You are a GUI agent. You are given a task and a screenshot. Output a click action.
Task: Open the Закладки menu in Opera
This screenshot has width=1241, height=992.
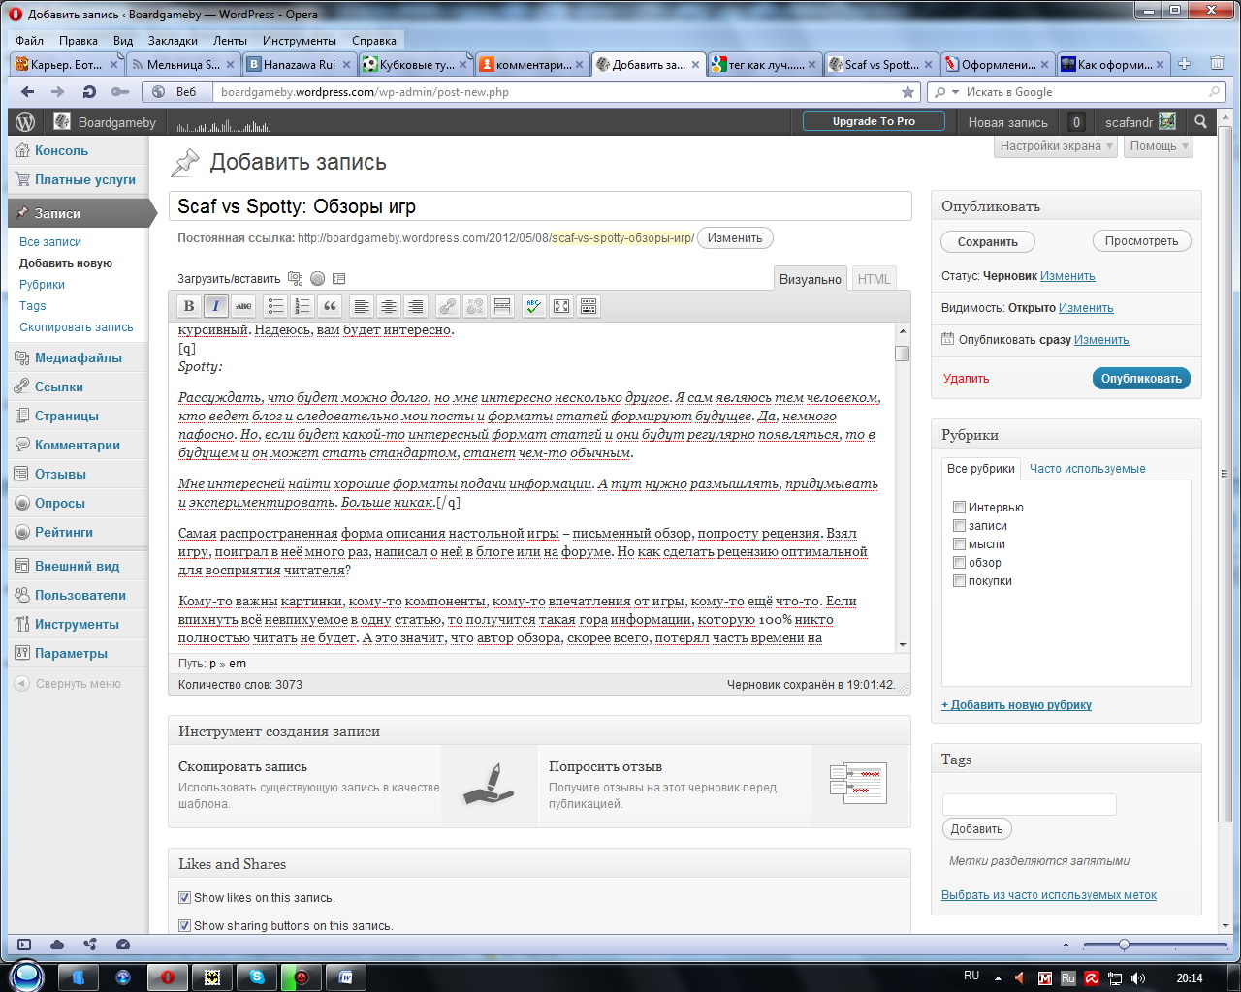(173, 41)
